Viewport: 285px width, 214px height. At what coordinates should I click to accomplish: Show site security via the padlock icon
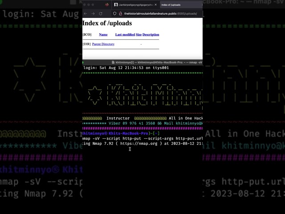120,14
